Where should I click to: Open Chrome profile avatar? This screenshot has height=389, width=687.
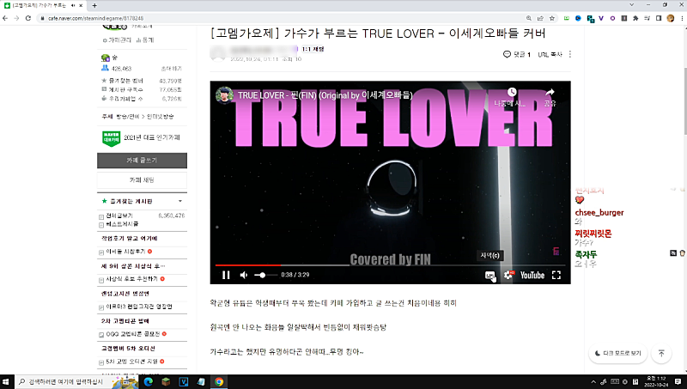click(671, 18)
